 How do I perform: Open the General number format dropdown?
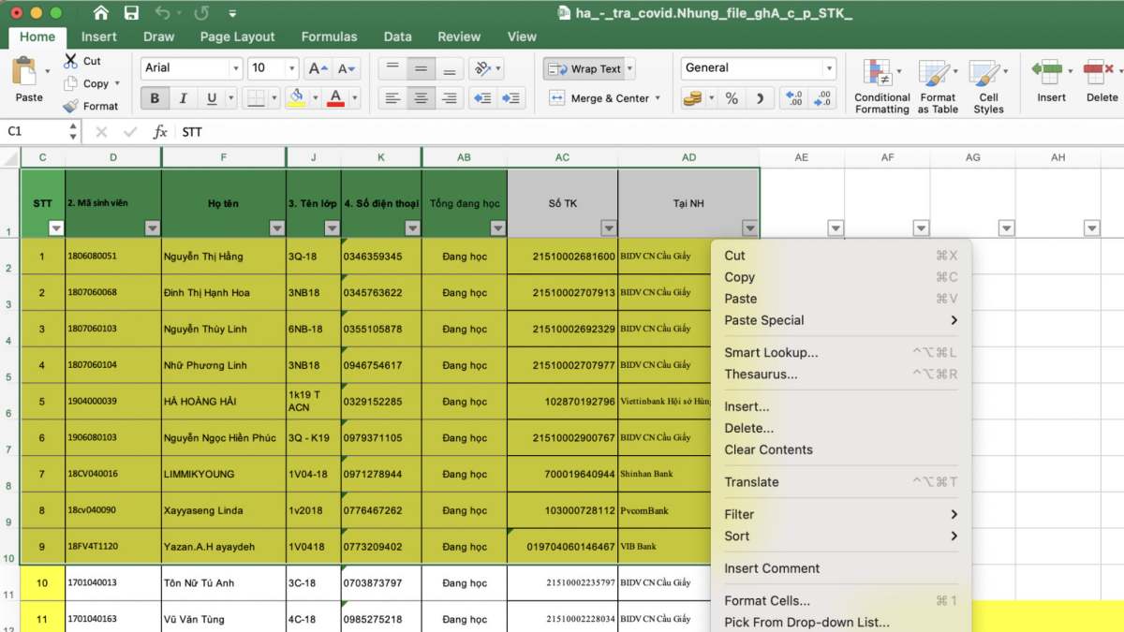coord(828,68)
